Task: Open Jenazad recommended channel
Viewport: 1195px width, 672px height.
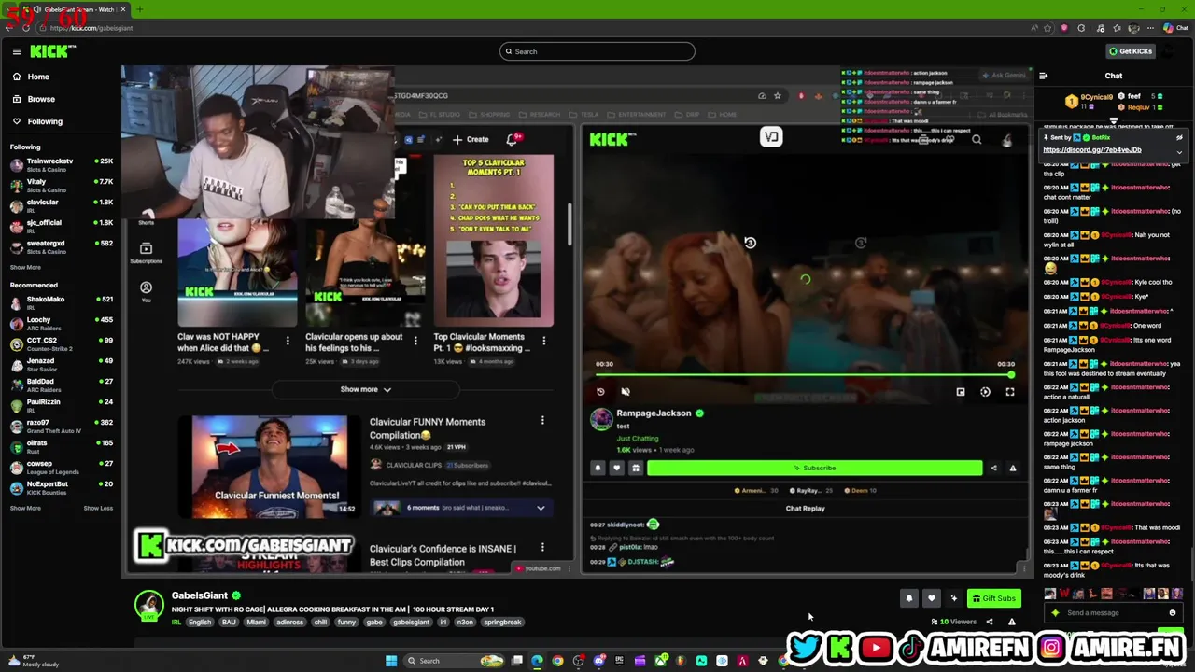Action: coord(62,364)
